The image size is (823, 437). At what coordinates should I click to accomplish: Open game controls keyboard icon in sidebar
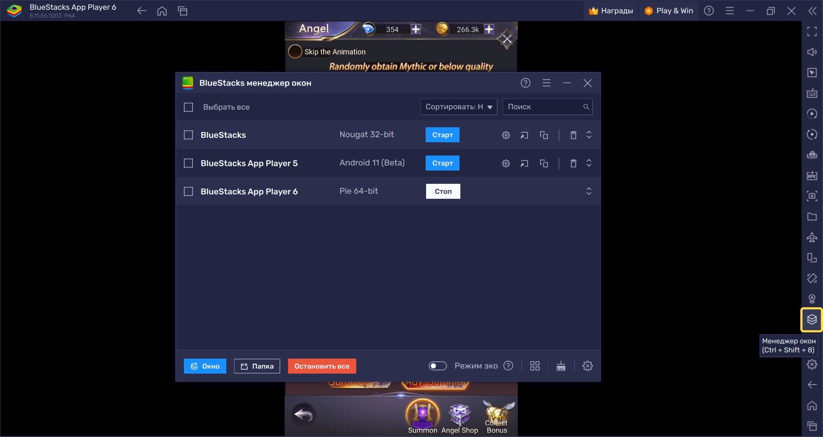pos(812,93)
